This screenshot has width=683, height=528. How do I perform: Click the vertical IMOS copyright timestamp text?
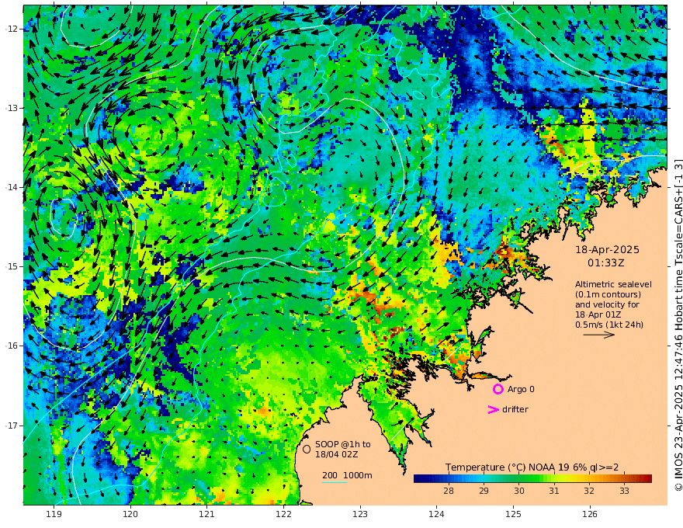(678, 325)
